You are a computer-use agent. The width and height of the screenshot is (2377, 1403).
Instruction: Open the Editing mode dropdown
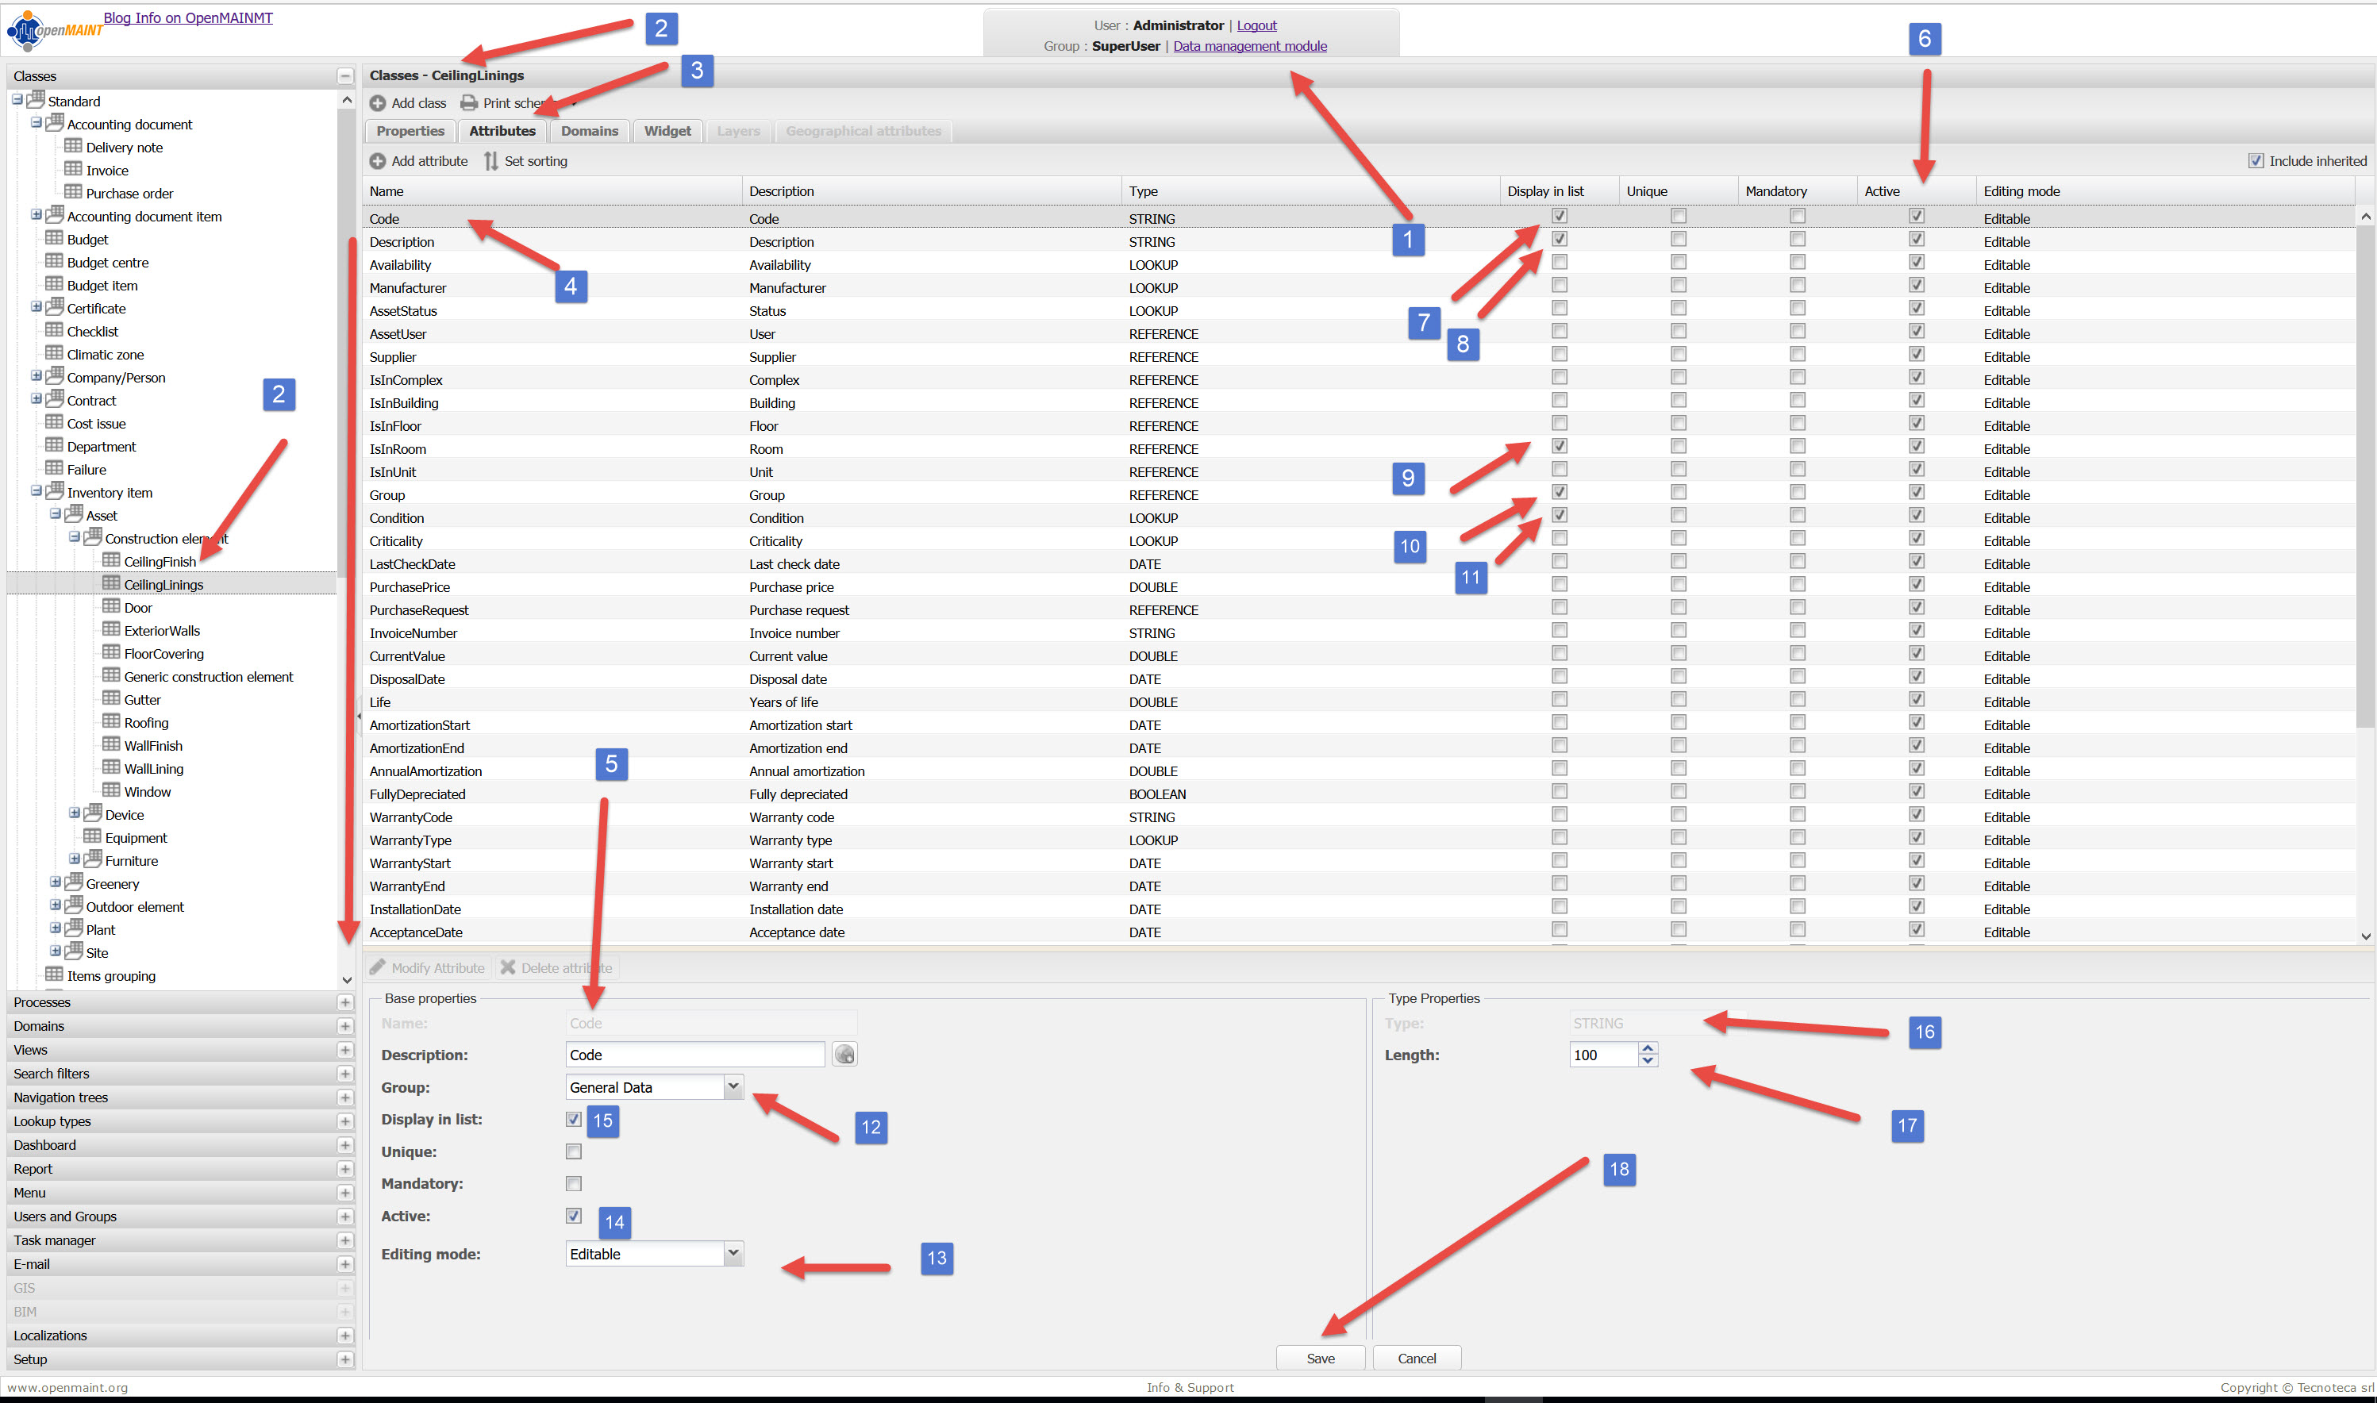pos(733,1254)
